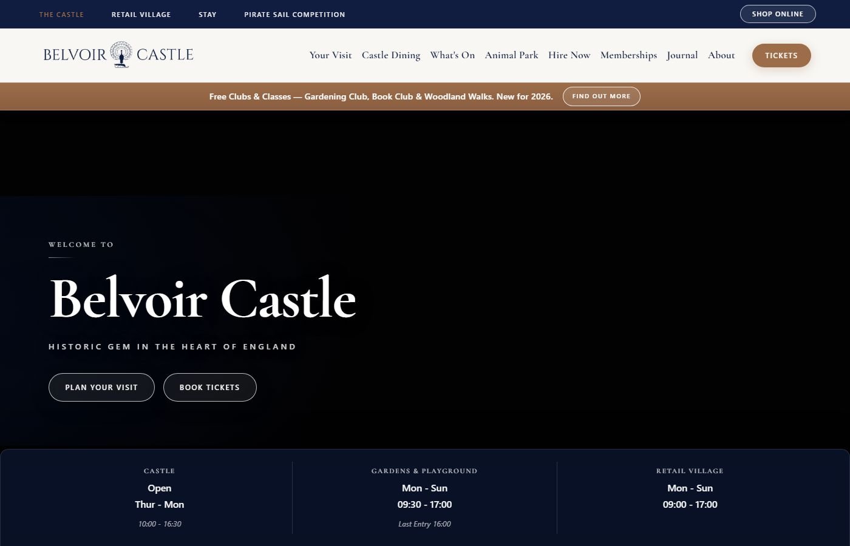Click Find Out More in banner
850x546 pixels.
click(601, 96)
